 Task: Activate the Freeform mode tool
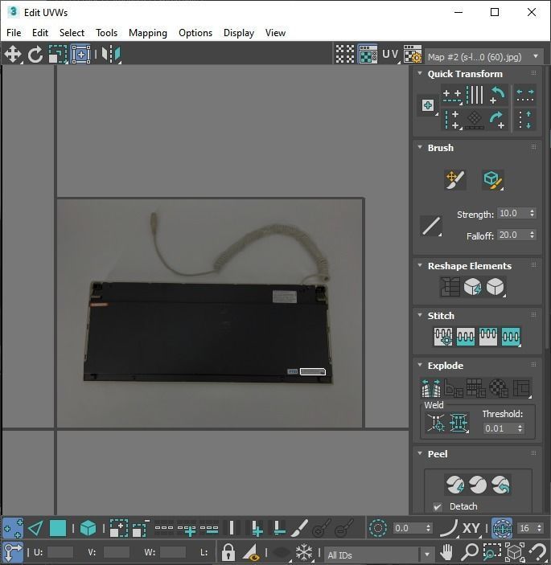point(80,55)
